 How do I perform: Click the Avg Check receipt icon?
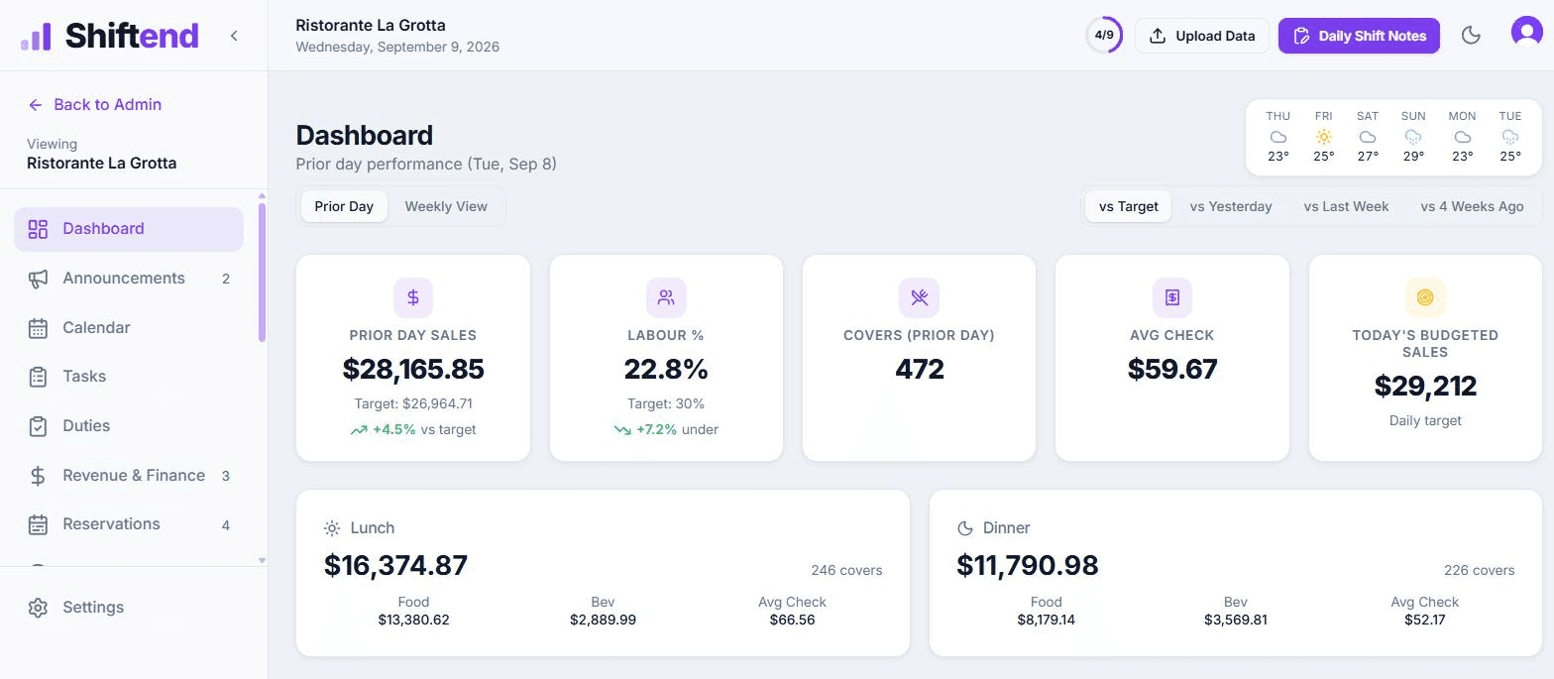1172,297
